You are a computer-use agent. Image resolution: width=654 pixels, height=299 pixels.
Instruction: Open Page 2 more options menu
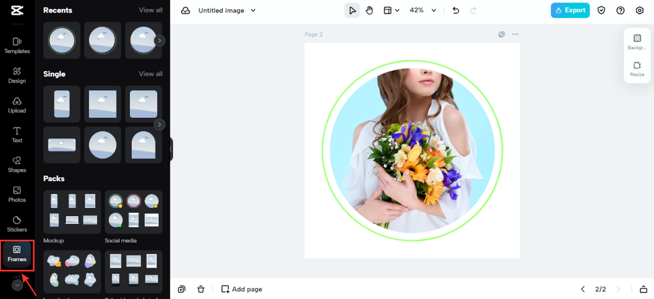pyautogui.click(x=516, y=34)
